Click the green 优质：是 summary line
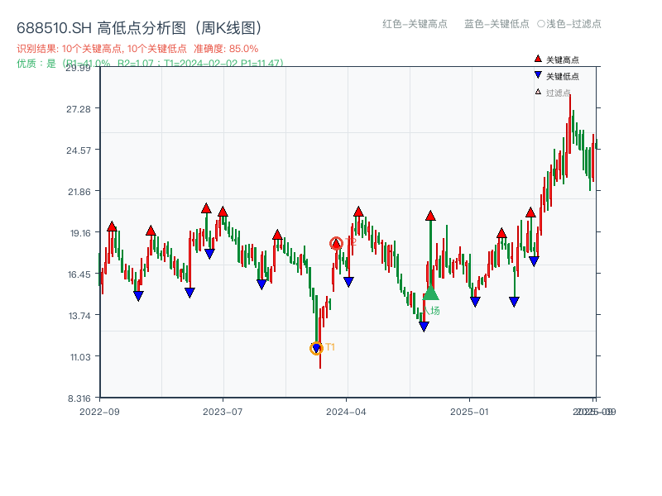The width and height of the screenshot is (662, 496). pyautogui.click(x=150, y=64)
